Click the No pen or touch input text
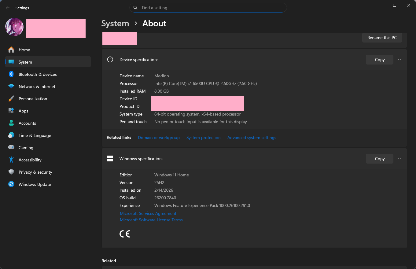This screenshot has height=269, width=416. (201, 122)
